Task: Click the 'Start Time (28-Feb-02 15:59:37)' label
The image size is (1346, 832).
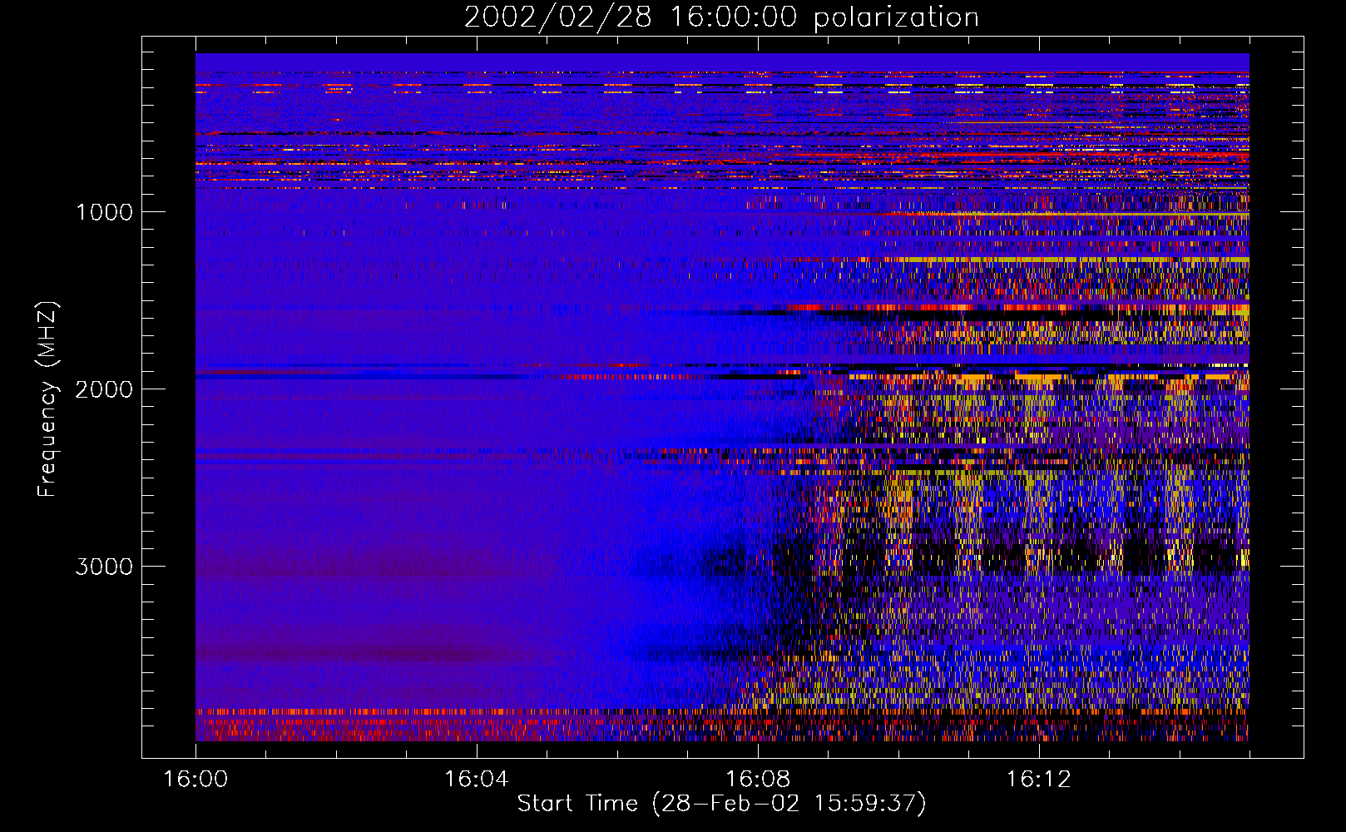Action: (x=721, y=803)
